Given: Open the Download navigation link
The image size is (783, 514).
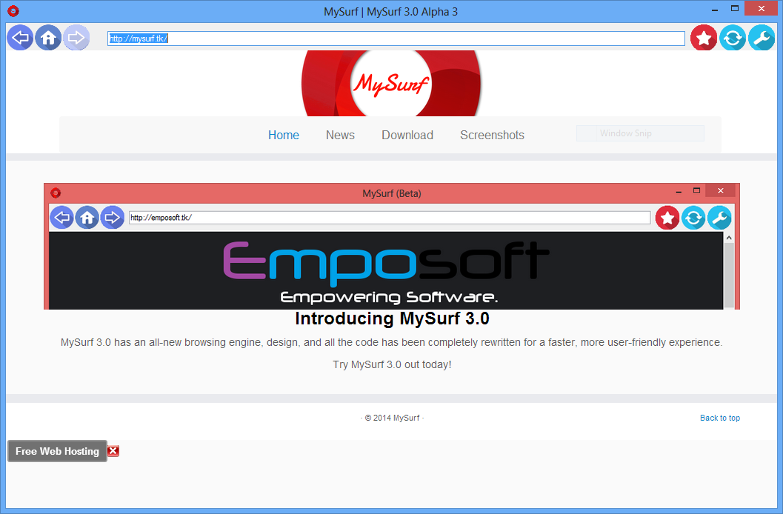Looking at the screenshot, I should pyautogui.click(x=407, y=136).
